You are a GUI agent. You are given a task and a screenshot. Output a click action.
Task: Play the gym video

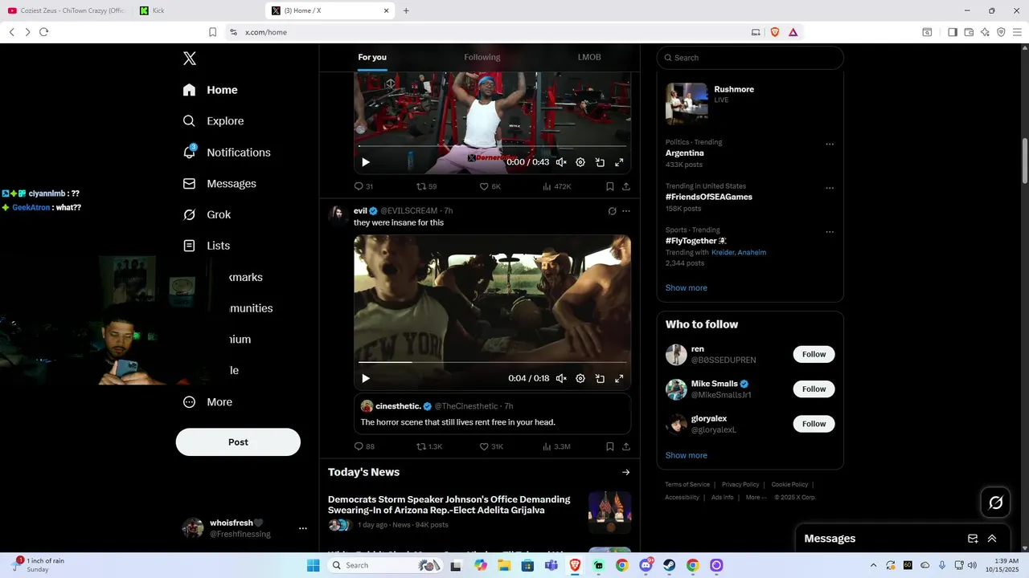(366, 162)
